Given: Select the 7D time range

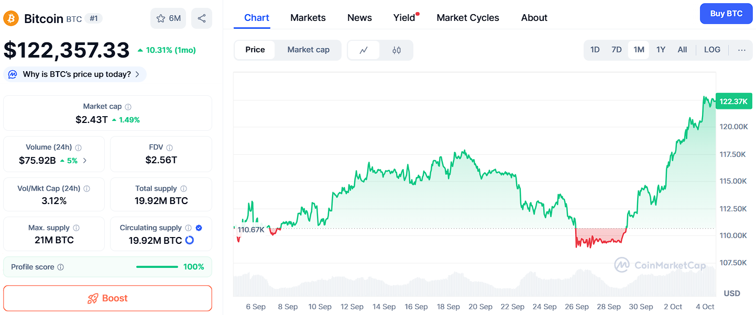Looking at the screenshot, I should (617, 50).
